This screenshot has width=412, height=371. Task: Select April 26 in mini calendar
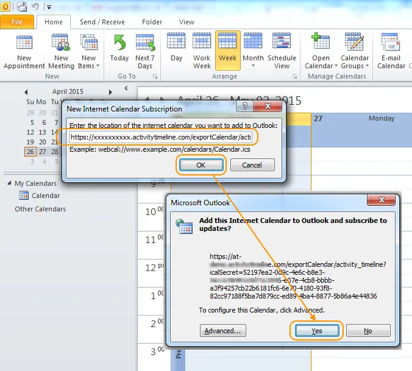tap(30, 152)
